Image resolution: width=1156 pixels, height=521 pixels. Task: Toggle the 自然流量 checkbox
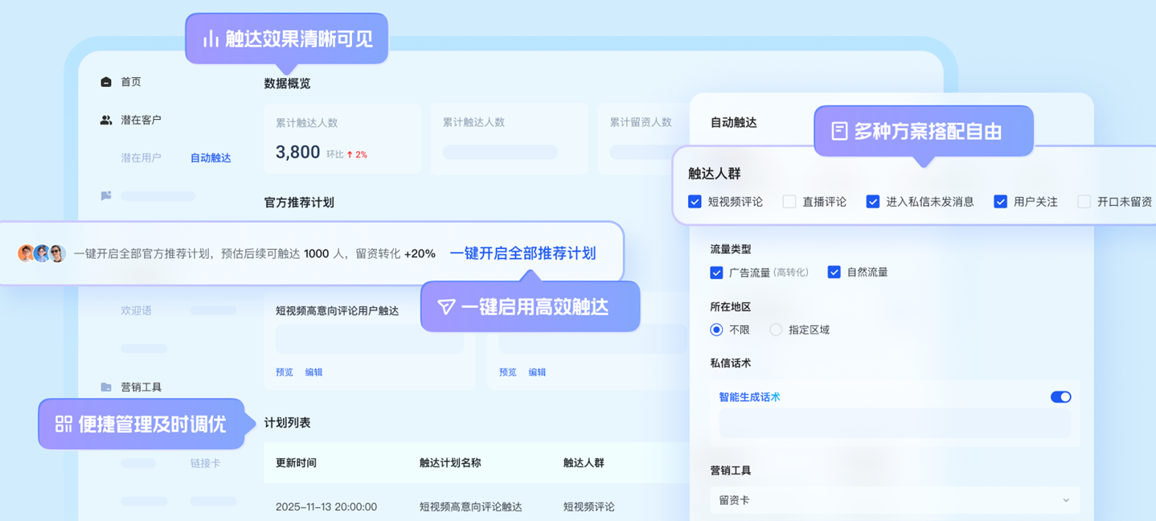[834, 273]
